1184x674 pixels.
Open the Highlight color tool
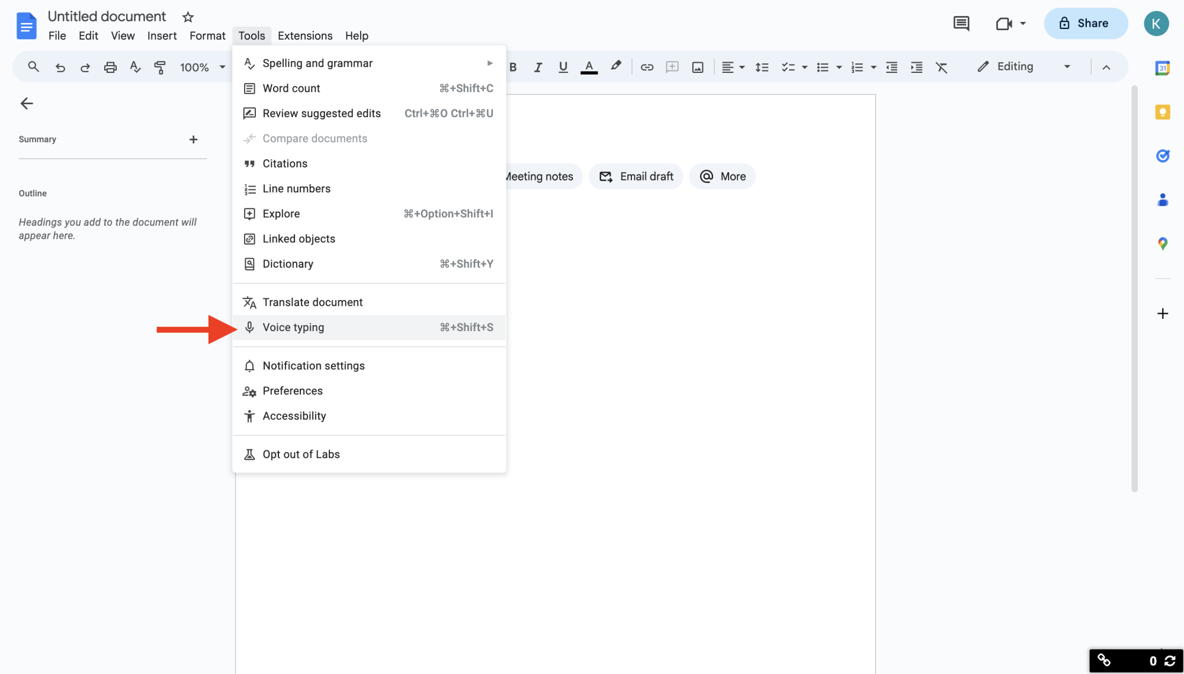(615, 66)
